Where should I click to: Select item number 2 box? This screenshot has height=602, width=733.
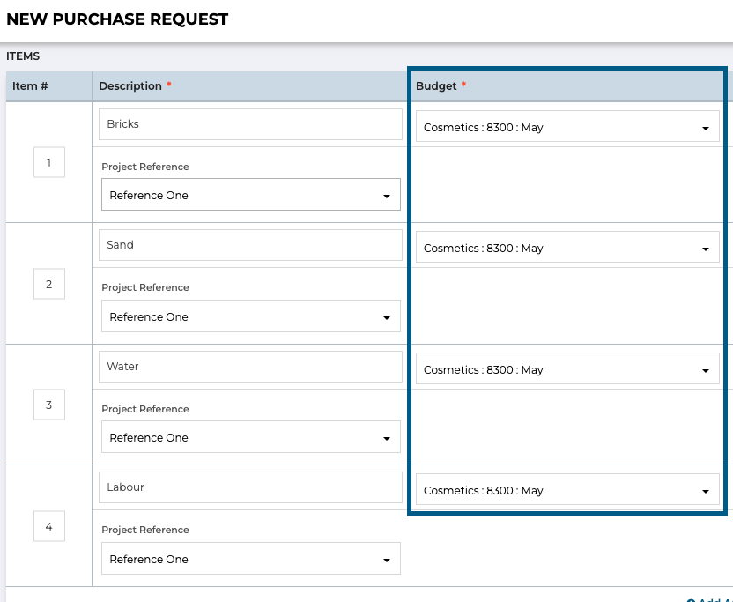point(49,284)
